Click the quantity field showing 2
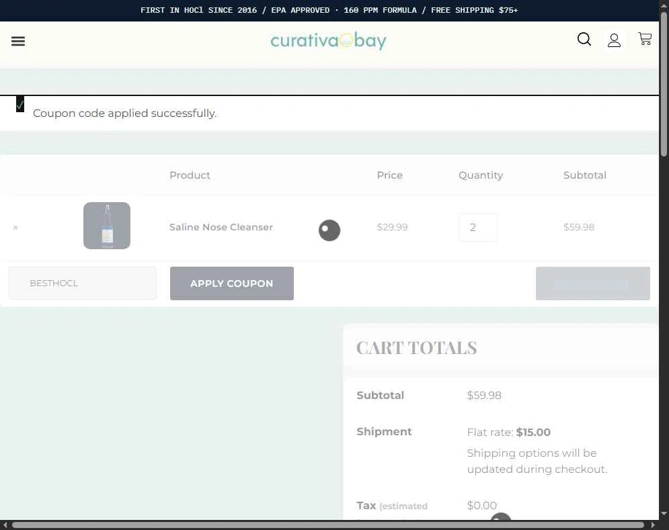This screenshot has height=530, width=669. pyautogui.click(x=478, y=227)
